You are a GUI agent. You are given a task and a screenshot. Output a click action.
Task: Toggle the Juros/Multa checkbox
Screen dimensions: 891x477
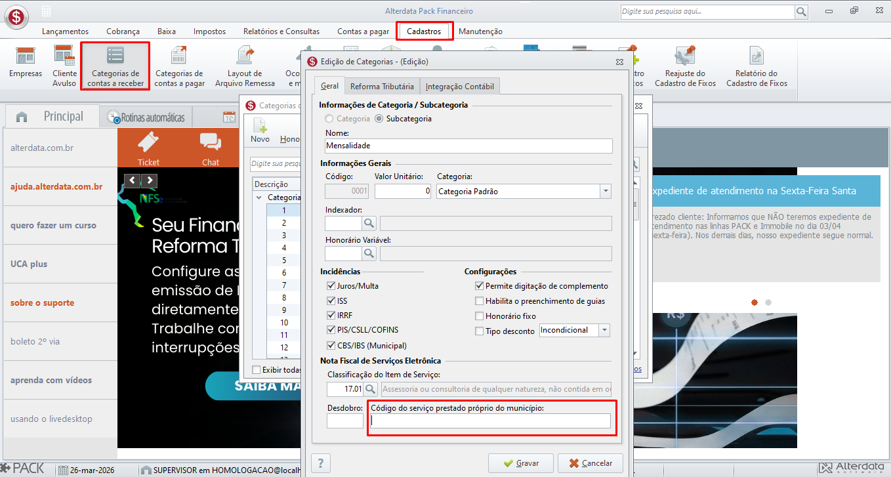click(x=331, y=286)
